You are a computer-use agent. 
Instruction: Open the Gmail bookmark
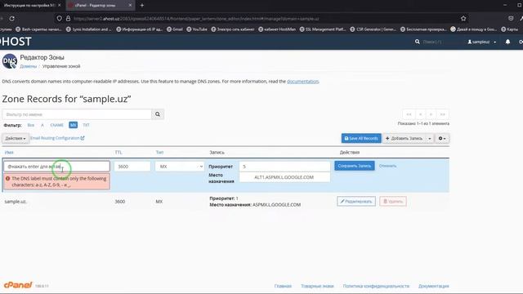point(175,29)
